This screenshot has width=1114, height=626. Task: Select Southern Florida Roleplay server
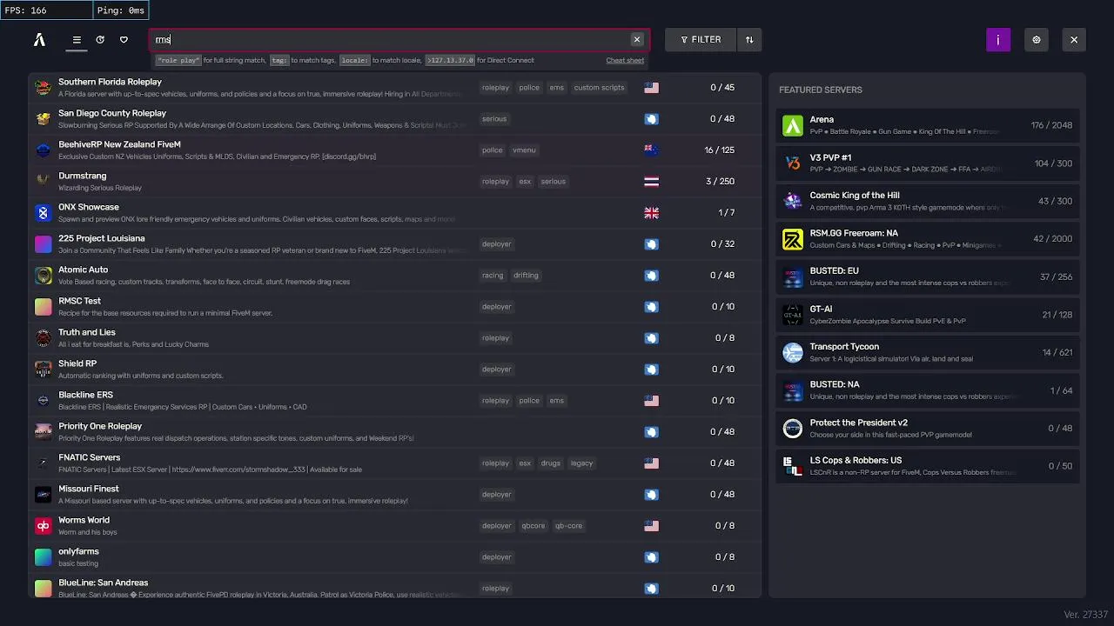(395, 88)
